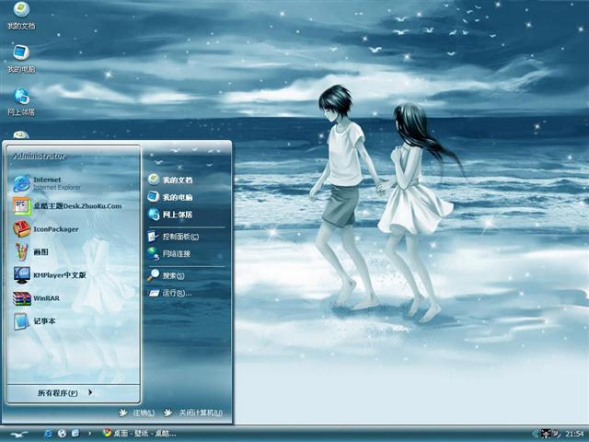The height and width of the screenshot is (442, 589).
Task: Click 关闭计算机 (Shut Down) button
Action: tap(194, 413)
